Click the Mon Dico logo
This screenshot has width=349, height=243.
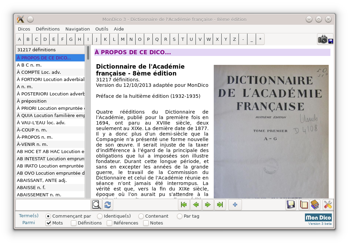pos(318,218)
